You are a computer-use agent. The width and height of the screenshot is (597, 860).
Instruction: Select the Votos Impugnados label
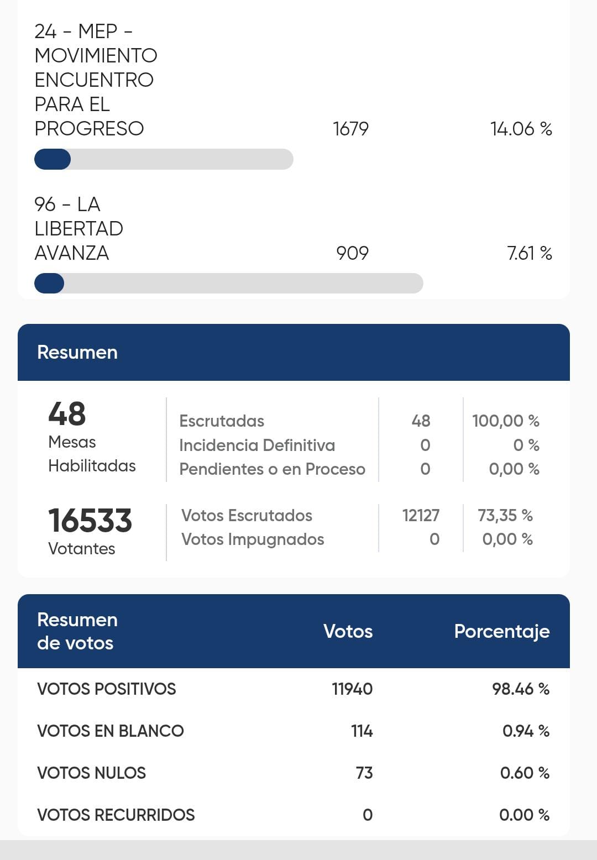pos(253,539)
